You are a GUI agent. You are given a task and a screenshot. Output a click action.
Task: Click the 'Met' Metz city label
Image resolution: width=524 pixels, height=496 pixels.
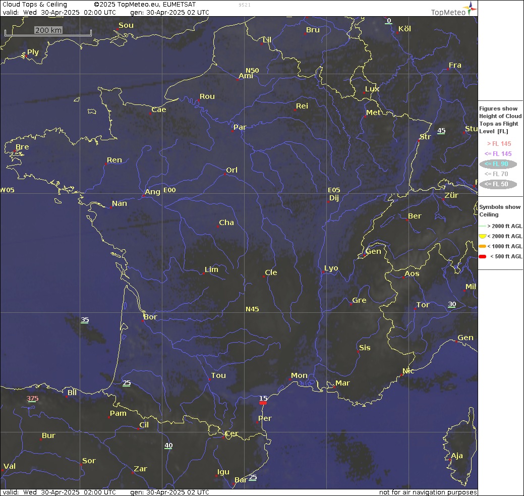pyautogui.click(x=373, y=113)
